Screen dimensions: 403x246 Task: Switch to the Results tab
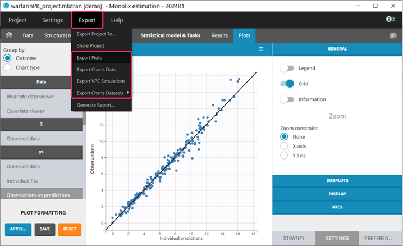click(219, 35)
